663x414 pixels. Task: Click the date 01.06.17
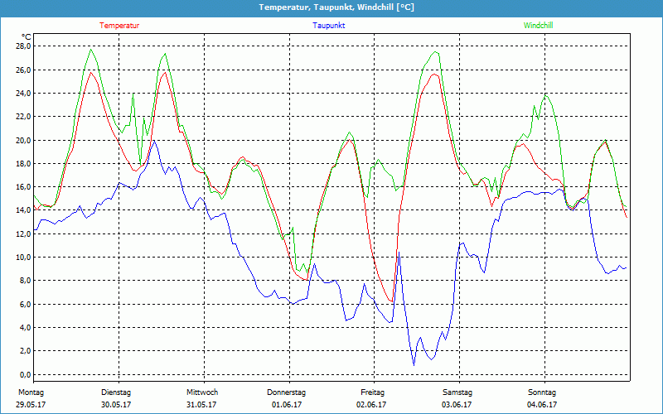(x=287, y=405)
